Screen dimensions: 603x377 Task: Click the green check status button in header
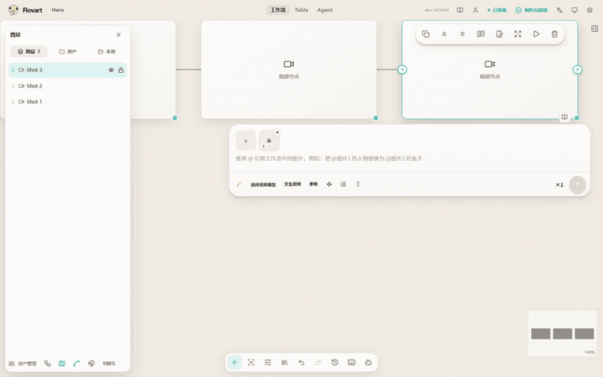click(x=532, y=10)
